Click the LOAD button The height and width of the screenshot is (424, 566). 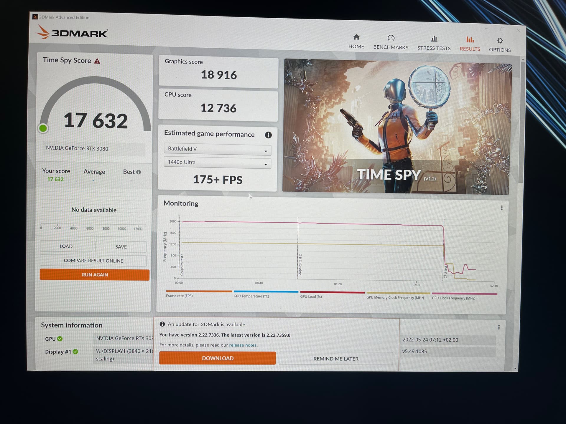66,246
